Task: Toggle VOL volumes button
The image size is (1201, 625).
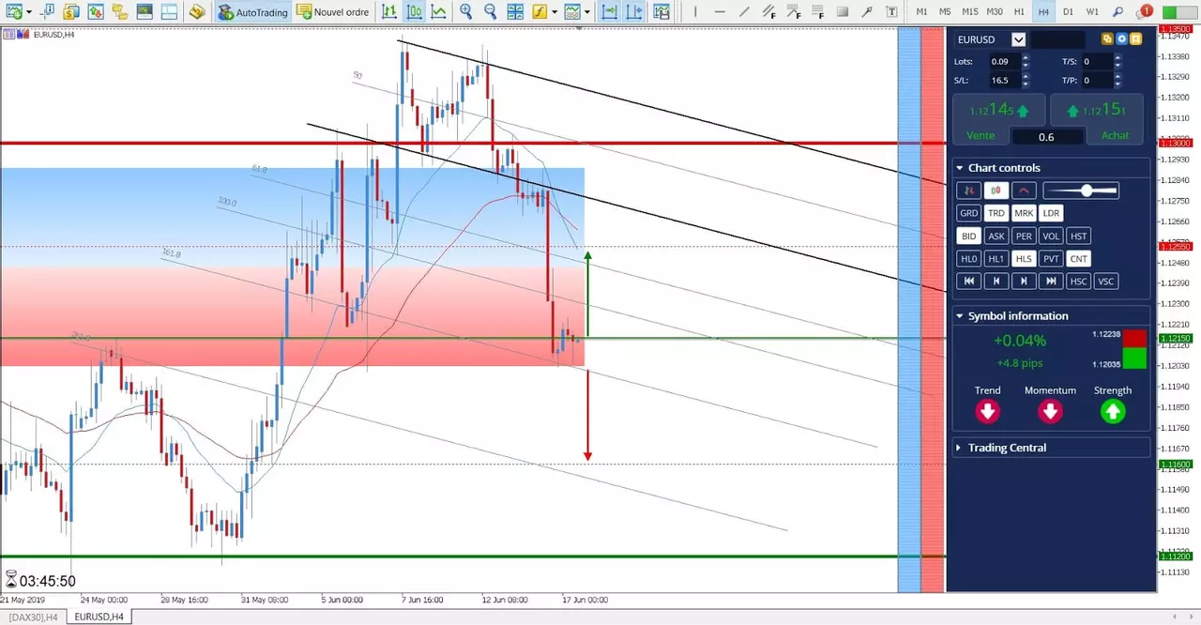Action: click(x=1051, y=236)
